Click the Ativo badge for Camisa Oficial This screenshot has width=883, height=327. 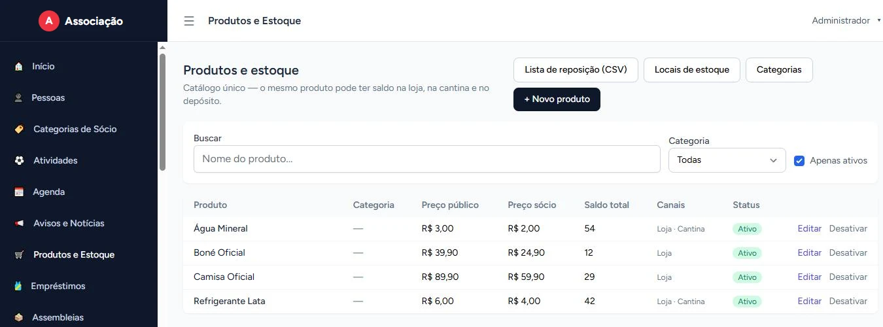click(747, 277)
